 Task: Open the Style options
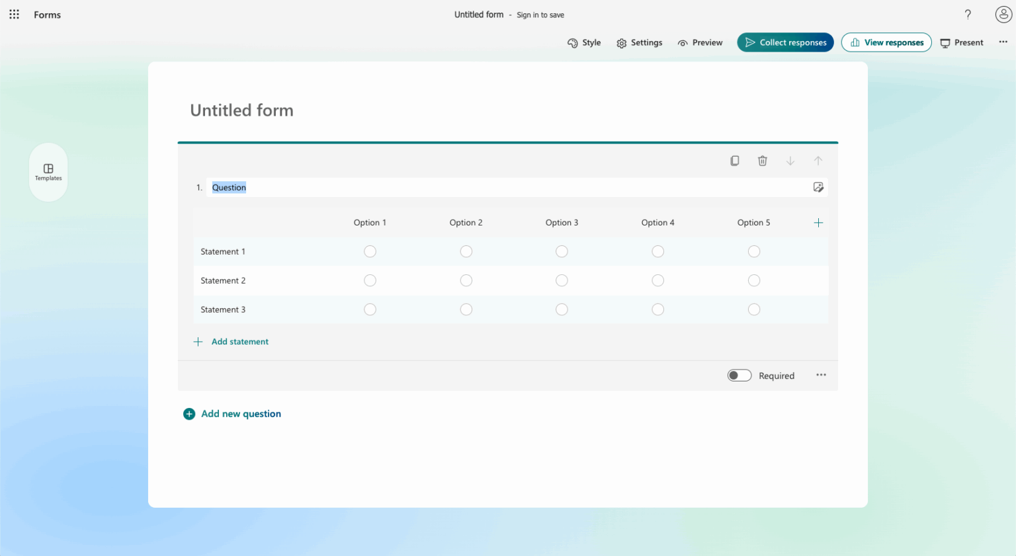pyautogui.click(x=584, y=42)
